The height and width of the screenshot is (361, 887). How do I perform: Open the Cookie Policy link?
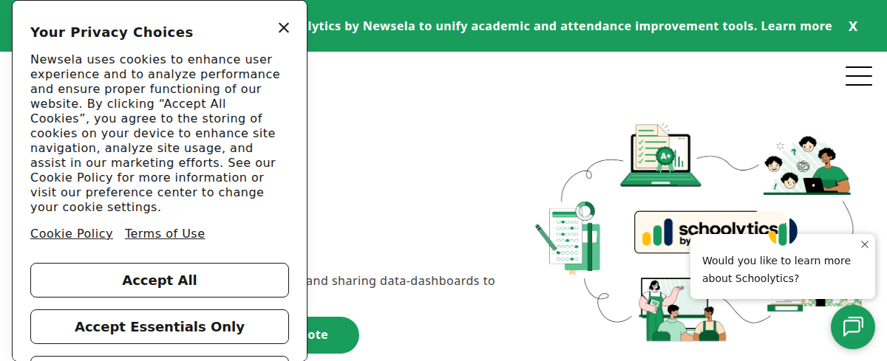point(72,234)
